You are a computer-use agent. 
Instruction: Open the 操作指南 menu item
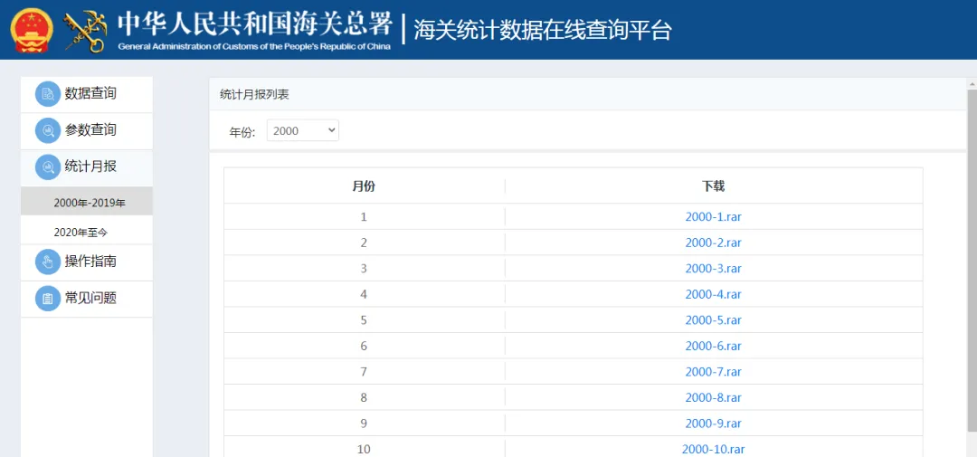pyautogui.click(x=87, y=262)
